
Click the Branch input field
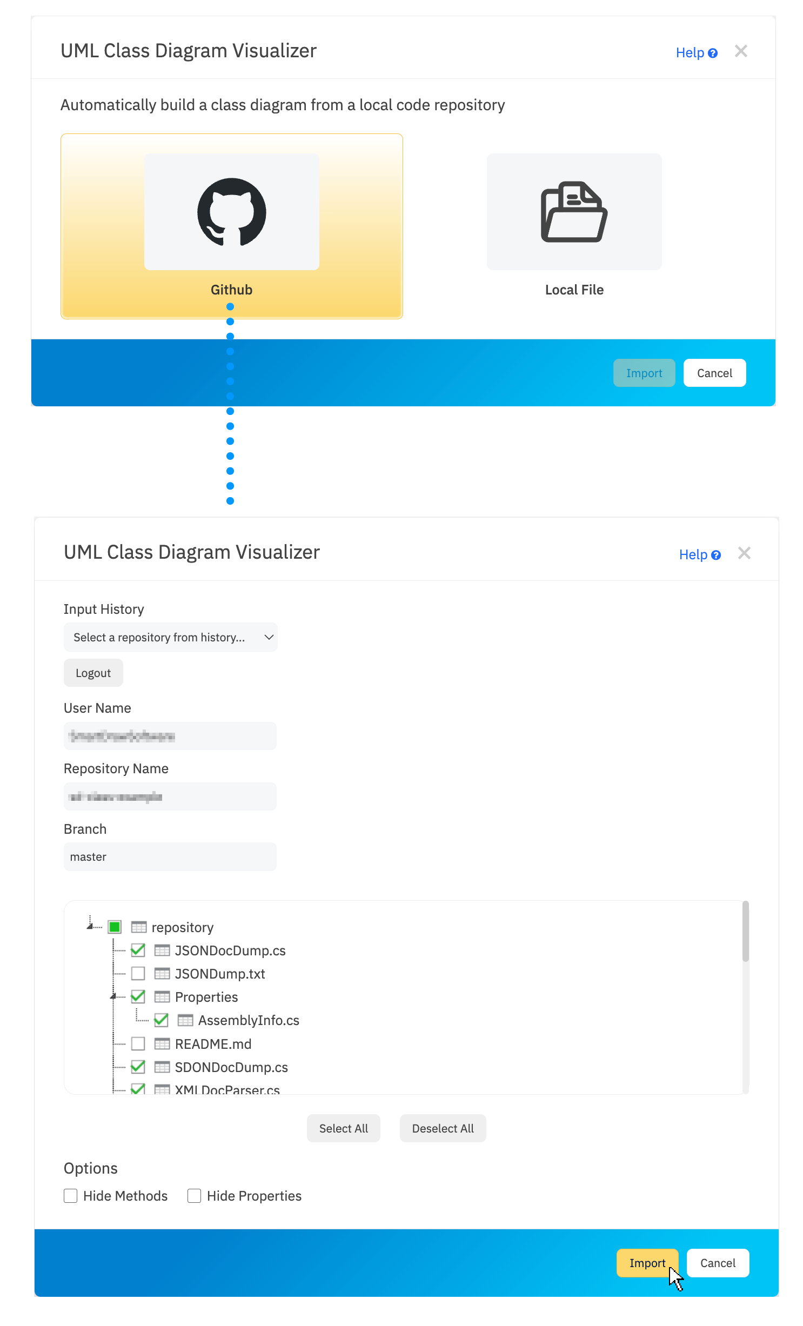170,857
